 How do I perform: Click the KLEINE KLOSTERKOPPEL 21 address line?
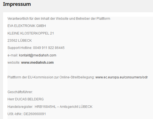pos(31,33)
